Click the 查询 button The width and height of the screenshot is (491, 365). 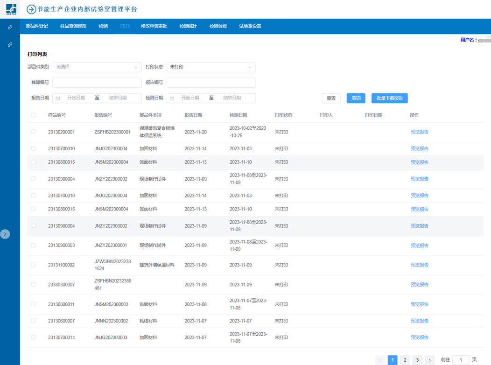tap(356, 98)
